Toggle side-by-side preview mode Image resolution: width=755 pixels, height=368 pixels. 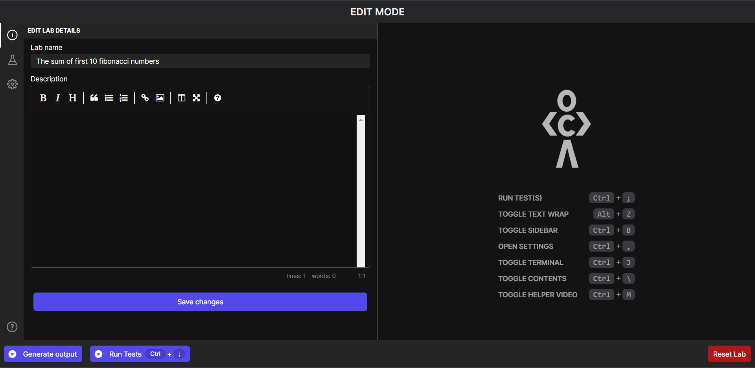pyautogui.click(x=181, y=98)
